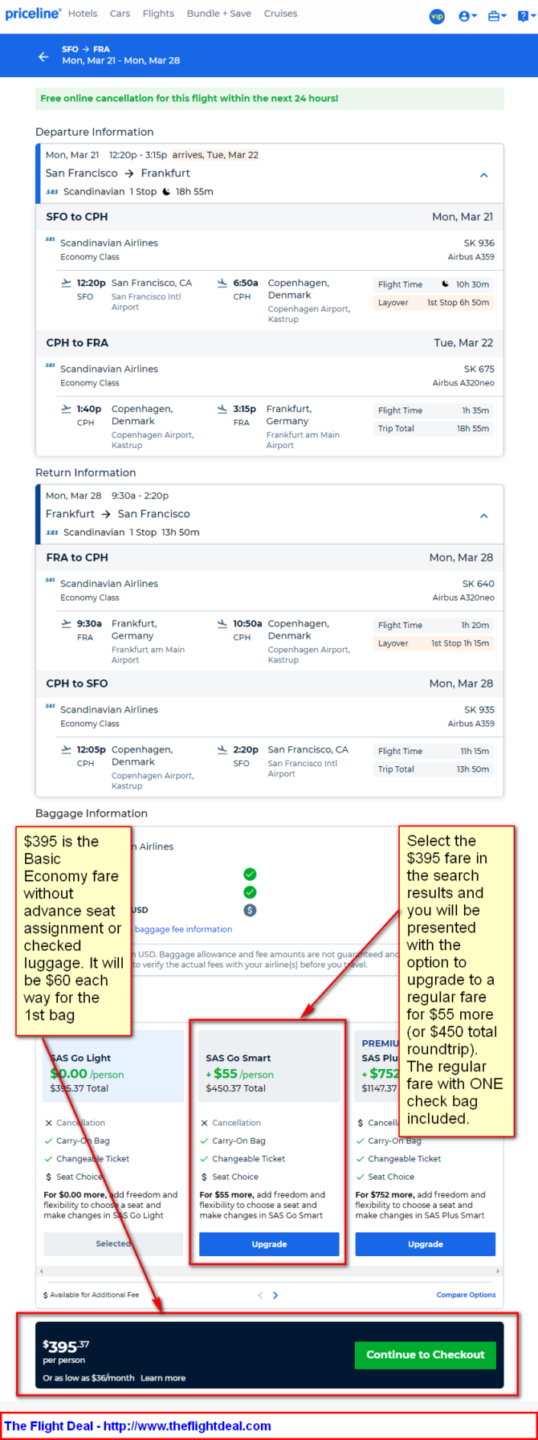The height and width of the screenshot is (1440, 538).
Task: Click SAS logo in FRA to CPH segment
Action: click(51, 580)
